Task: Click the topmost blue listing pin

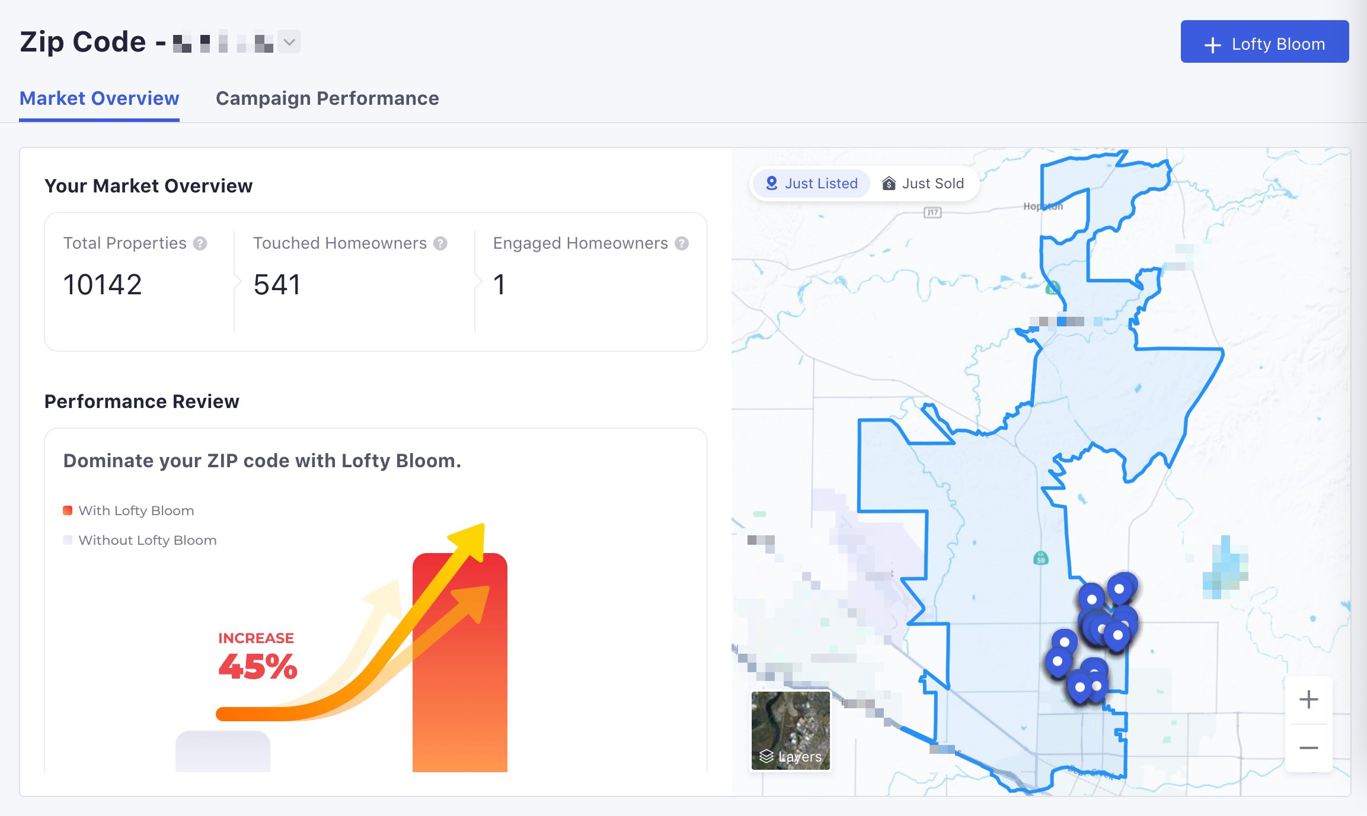Action: pyautogui.click(x=1120, y=587)
